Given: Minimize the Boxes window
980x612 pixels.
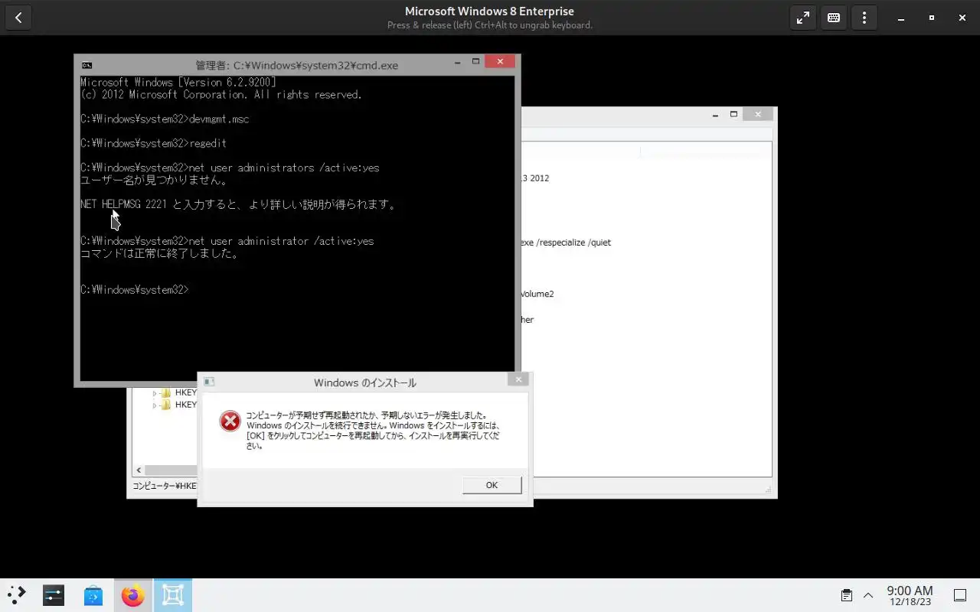Looking at the screenshot, I should pos(901,18).
